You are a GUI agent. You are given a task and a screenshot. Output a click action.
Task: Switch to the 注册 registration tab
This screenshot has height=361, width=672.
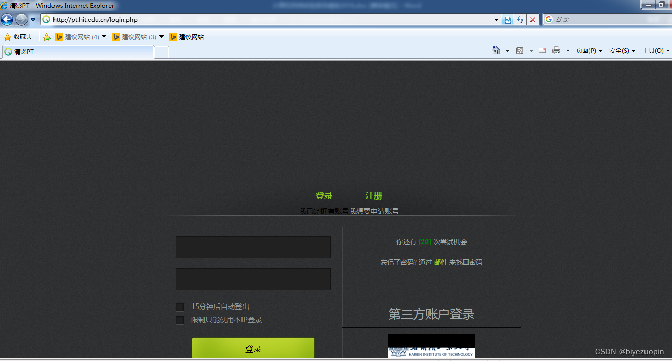click(x=374, y=196)
